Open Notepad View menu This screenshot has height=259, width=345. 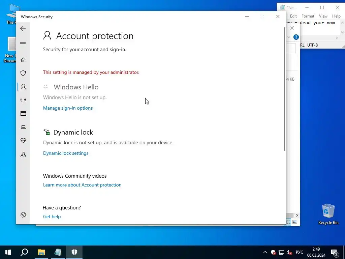323,16
